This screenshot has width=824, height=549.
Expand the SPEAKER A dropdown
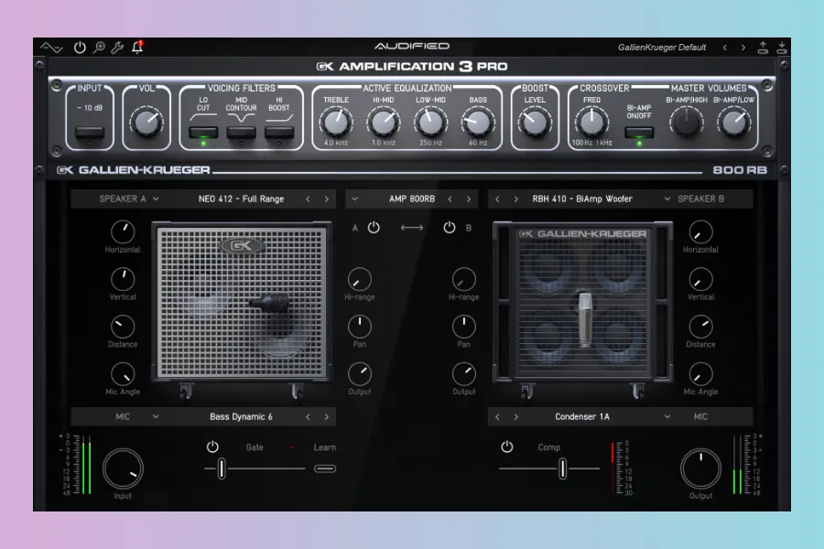pyautogui.click(x=129, y=199)
